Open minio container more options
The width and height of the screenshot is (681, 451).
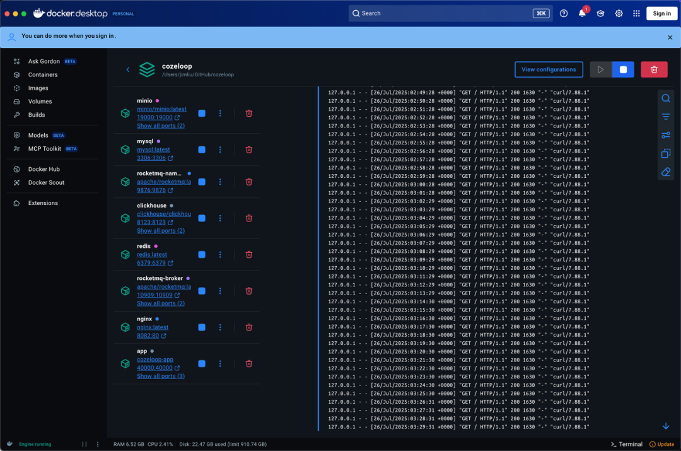click(x=220, y=114)
